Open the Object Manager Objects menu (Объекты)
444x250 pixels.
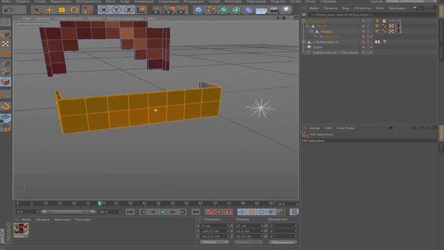coord(362,8)
